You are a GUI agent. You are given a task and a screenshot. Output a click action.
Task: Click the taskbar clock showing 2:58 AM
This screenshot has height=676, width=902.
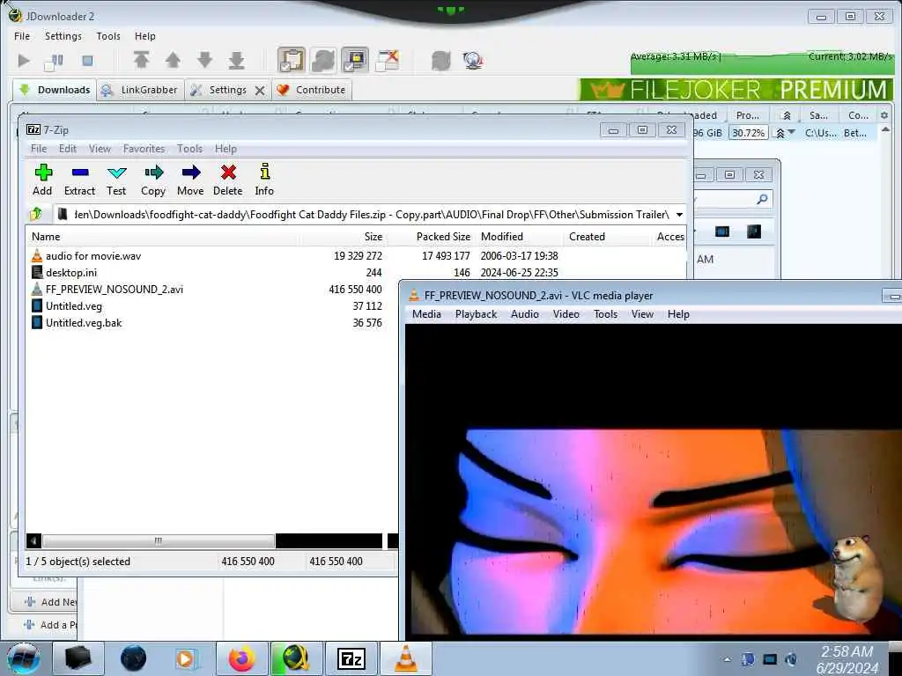tap(847, 659)
